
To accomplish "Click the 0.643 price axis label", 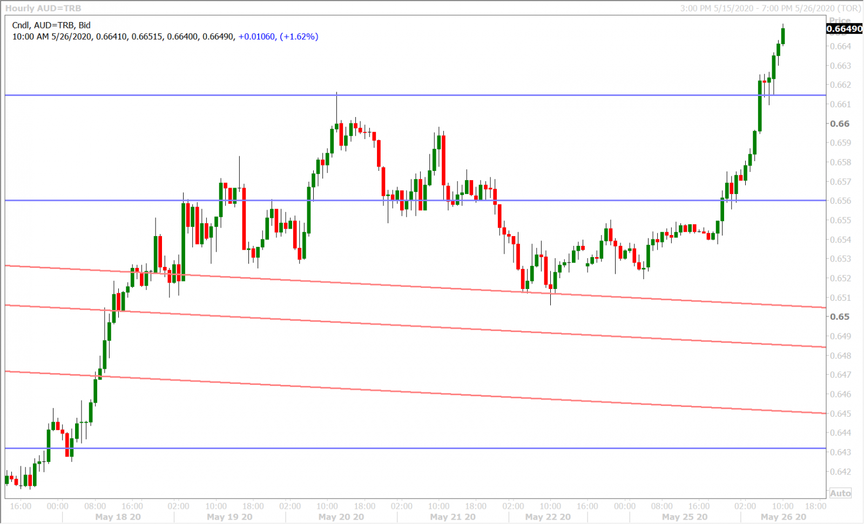I will 841,452.
